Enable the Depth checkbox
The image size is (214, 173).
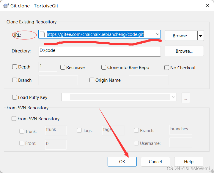click(15, 67)
